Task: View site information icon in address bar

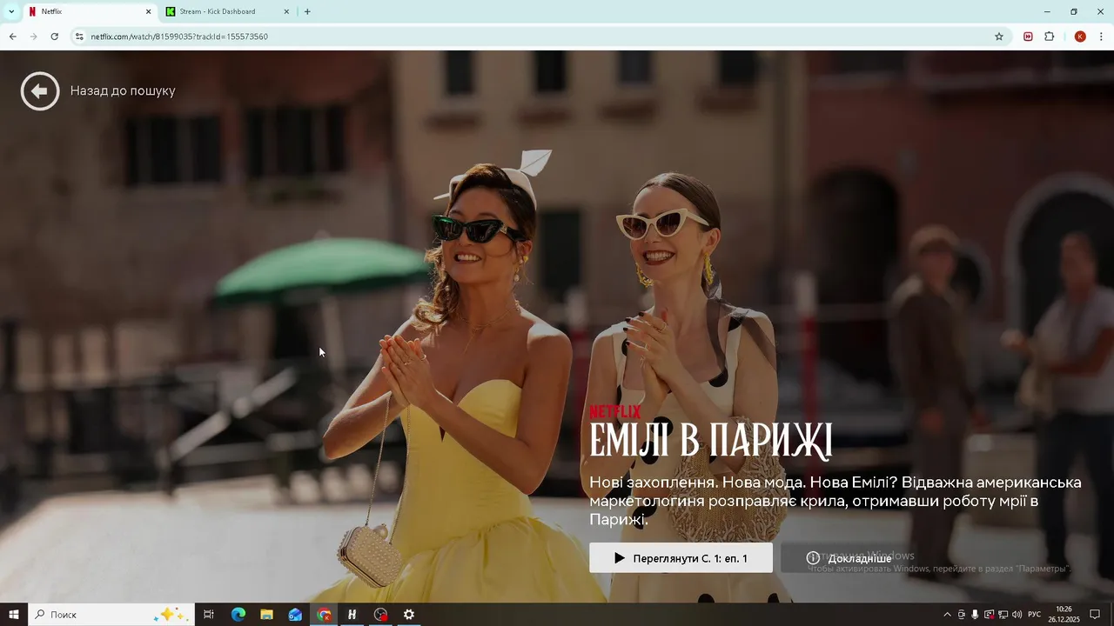Action: (79, 37)
